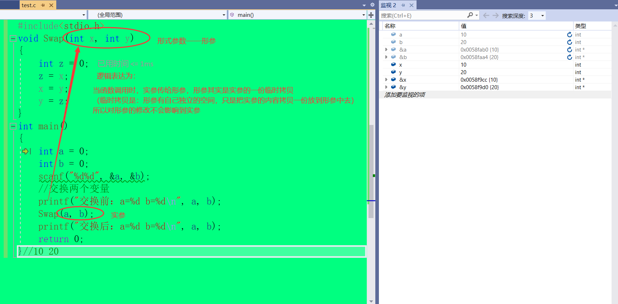Open the watch panel window options dropdown
Viewport: 618px width, 304px height.
(615, 5)
